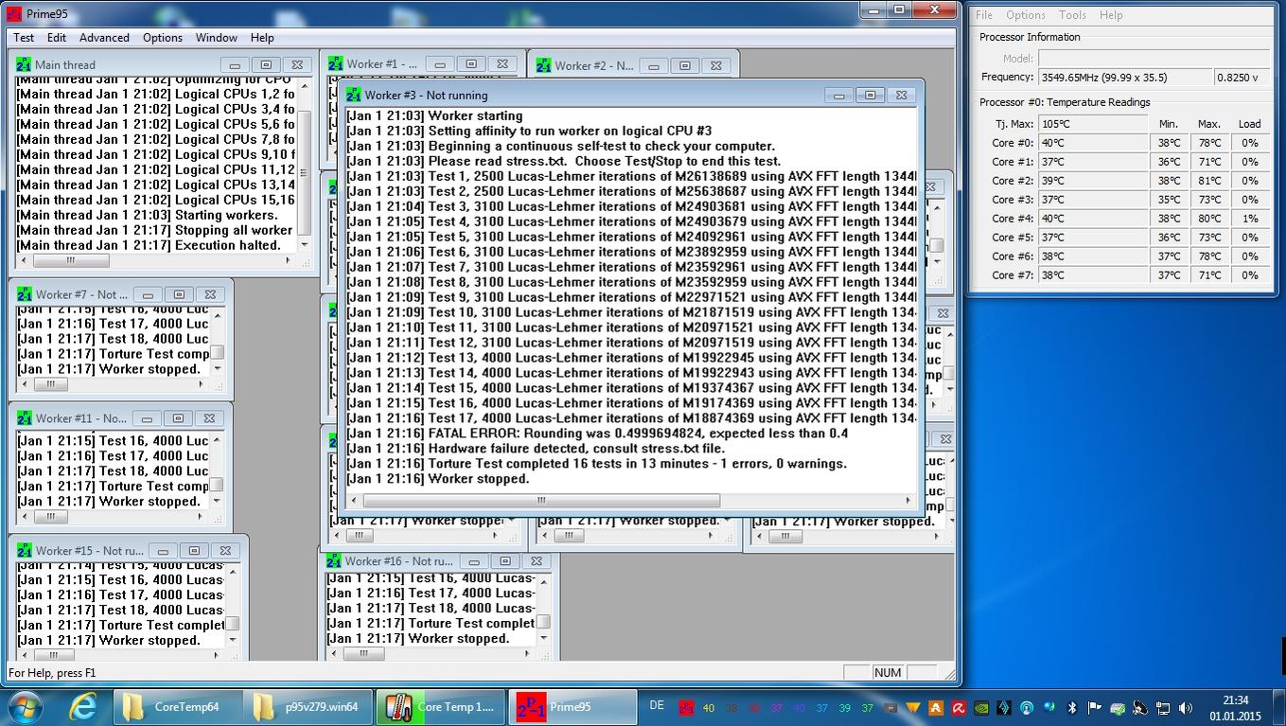Click the Core #2 max value 81°C
Image resolution: width=1286 pixels, height=726 pixels.
click(x=1208, y=181)
